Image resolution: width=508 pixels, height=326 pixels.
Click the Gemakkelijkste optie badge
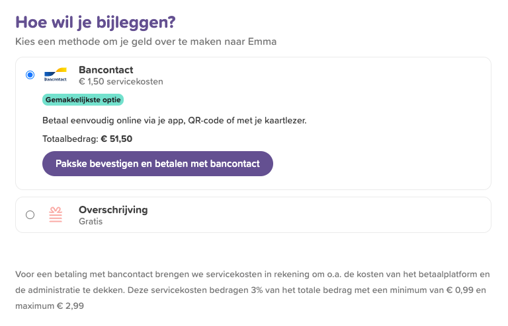point(83,100)
